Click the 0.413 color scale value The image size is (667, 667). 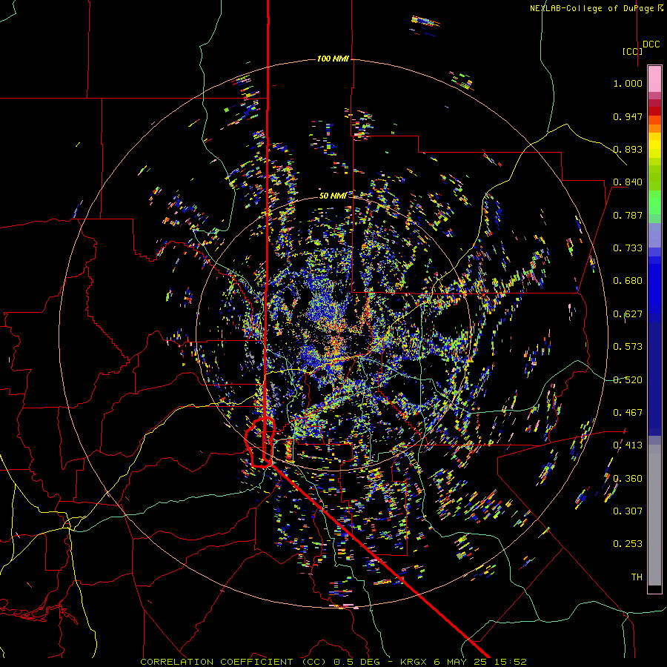(628, 445)
